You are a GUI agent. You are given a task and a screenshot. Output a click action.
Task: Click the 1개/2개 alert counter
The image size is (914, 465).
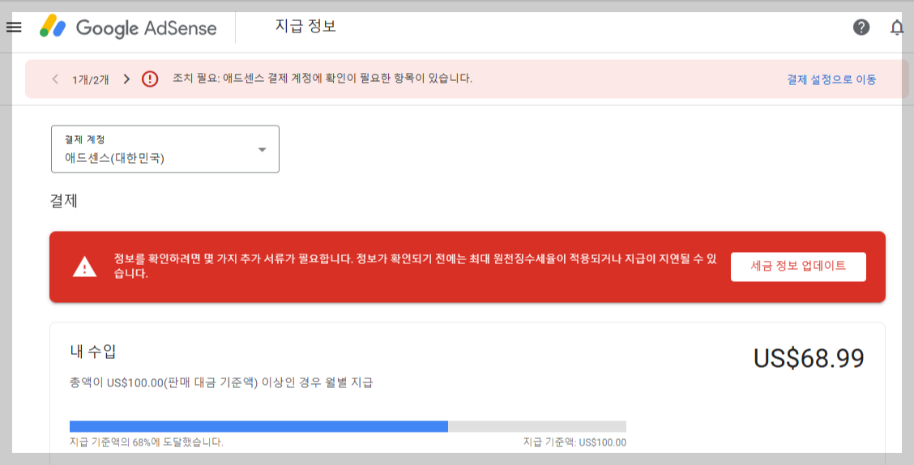click(91, 80)
